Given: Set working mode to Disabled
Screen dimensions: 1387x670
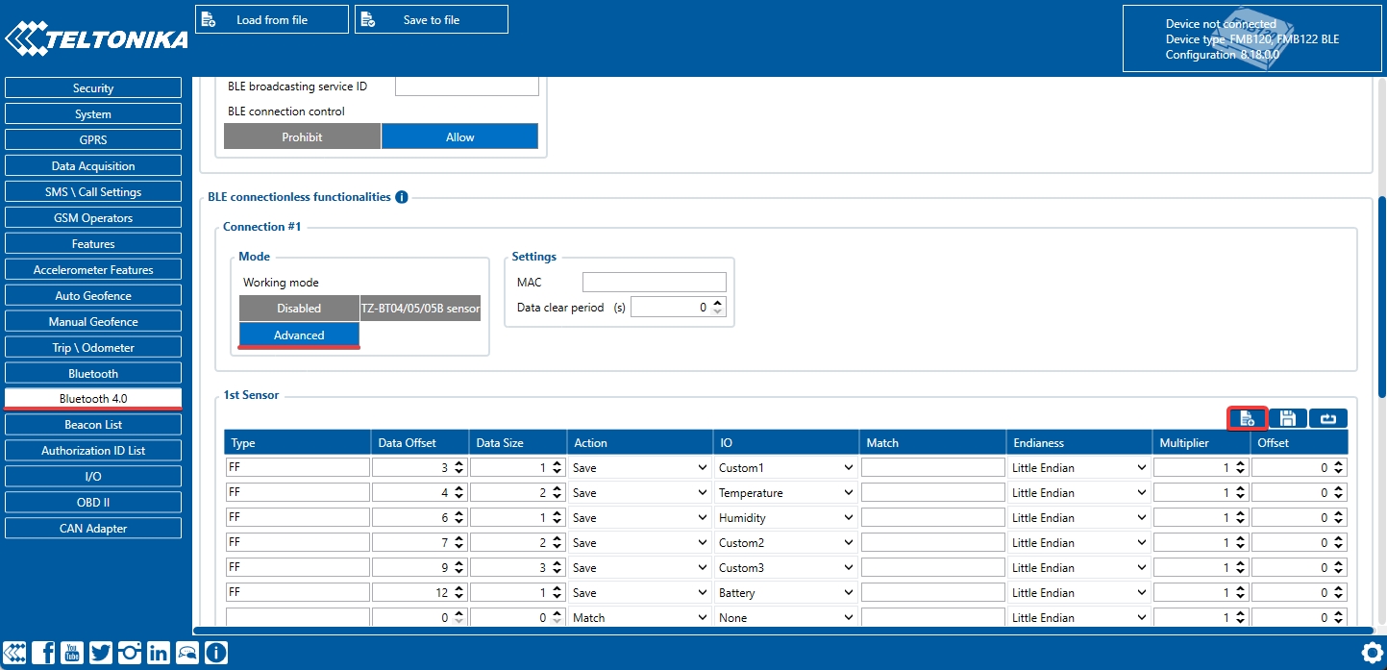Looking at the screenshot, I should point(299,309).
